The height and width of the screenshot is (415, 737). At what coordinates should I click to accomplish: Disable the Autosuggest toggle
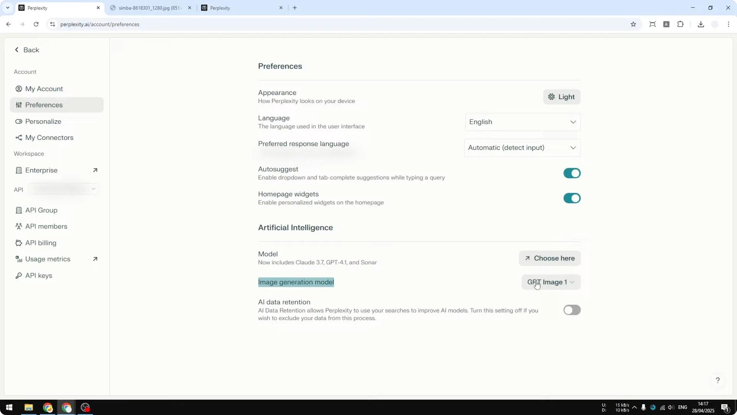click(x=572, y=173)
